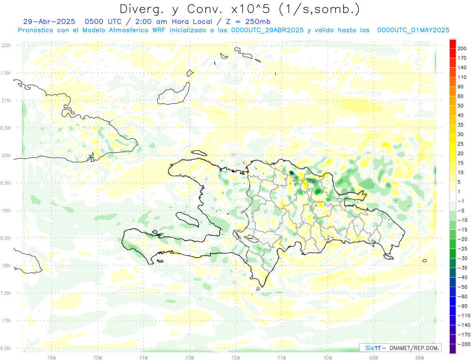This screenshot has height=363, width=471.
Task: Click the colorbar label '-10'
Action: tap(463, 220)
